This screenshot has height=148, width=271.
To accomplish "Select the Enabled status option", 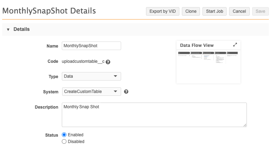I will 64,135.
